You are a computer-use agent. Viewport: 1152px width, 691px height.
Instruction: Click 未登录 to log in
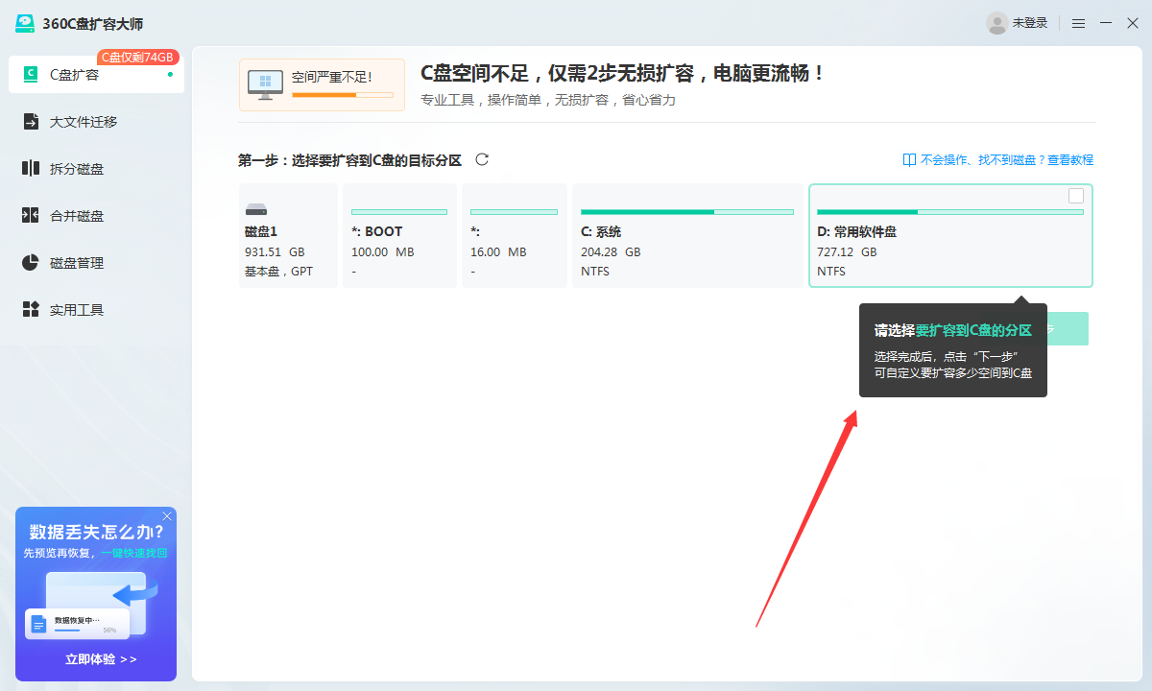click(x=1030, y=23)
